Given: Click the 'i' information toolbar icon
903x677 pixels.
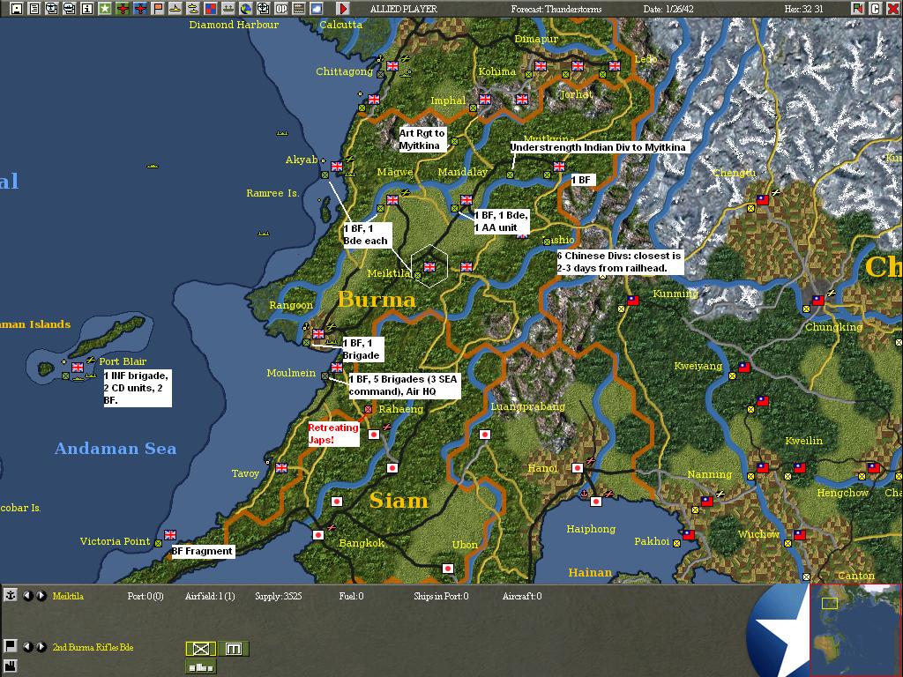Looking at the screenshot, I should (87, 8).
